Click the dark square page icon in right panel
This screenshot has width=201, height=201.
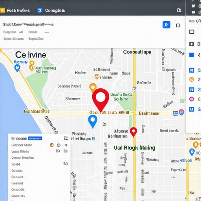[x=192, y=44]
